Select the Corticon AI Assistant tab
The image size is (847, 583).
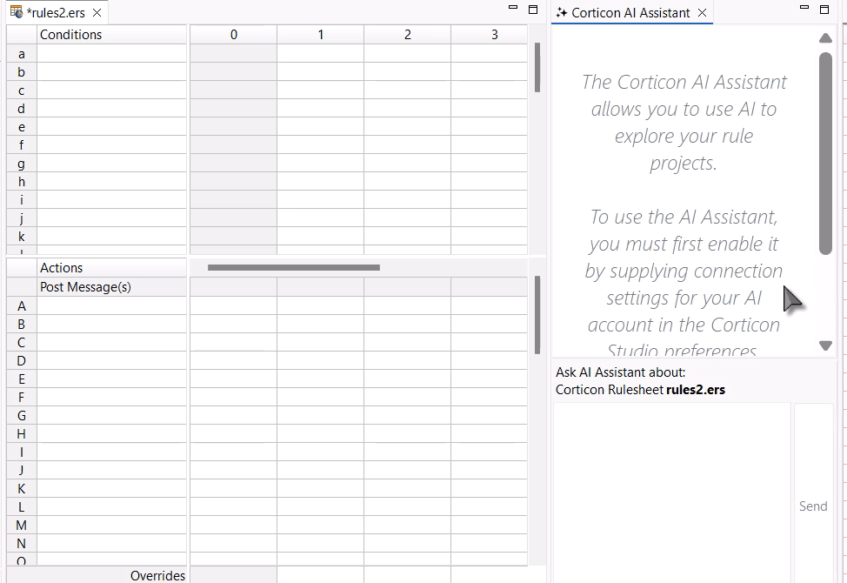coord(632,13)
